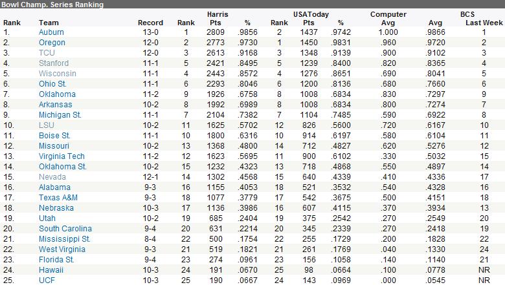Go to Wisconsin team page
This screenshot has height=285, width=505.
coord(57,73)
